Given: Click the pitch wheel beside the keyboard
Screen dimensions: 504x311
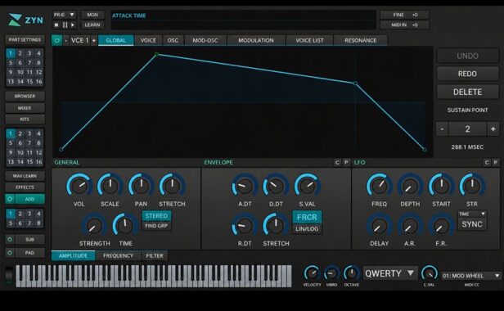Looking at the screenshot, I should point(9,275).
